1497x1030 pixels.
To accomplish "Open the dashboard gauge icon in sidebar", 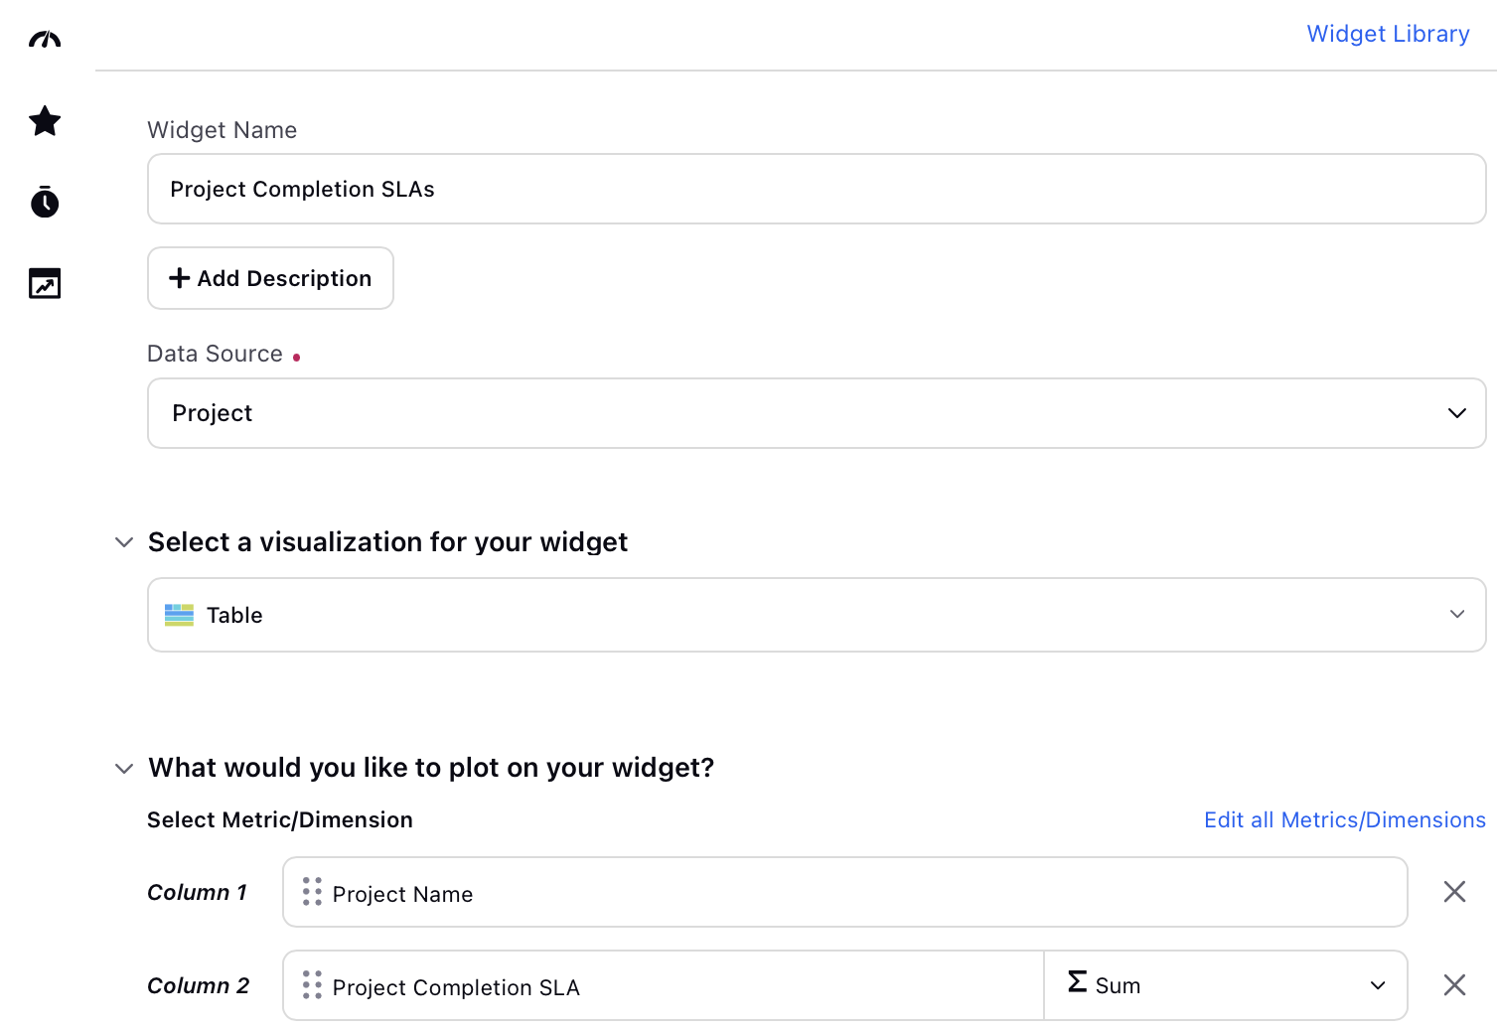I will coord(45,40).
